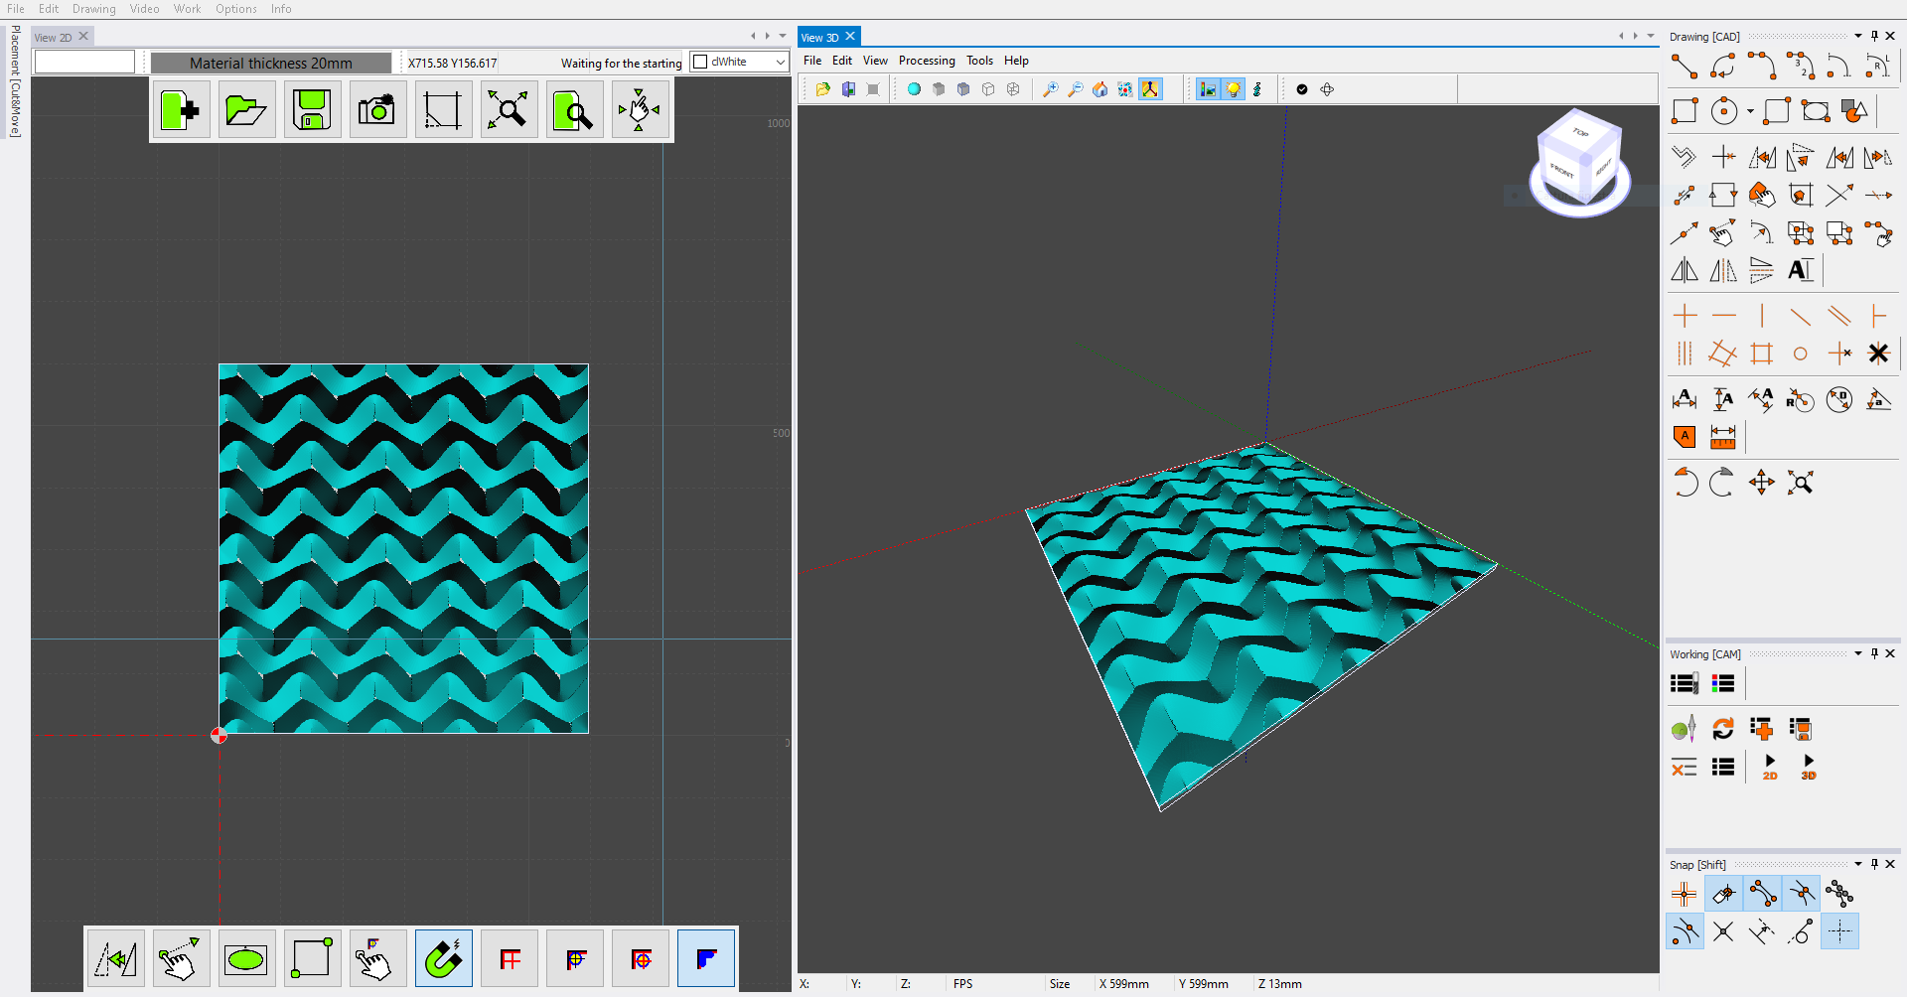The image size is (1907, 997).
Task: Click Material thickness 20mm label
Action: coord(271,64)
